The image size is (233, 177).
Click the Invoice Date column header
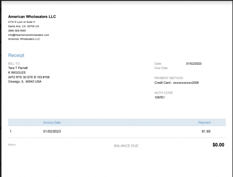52,123
